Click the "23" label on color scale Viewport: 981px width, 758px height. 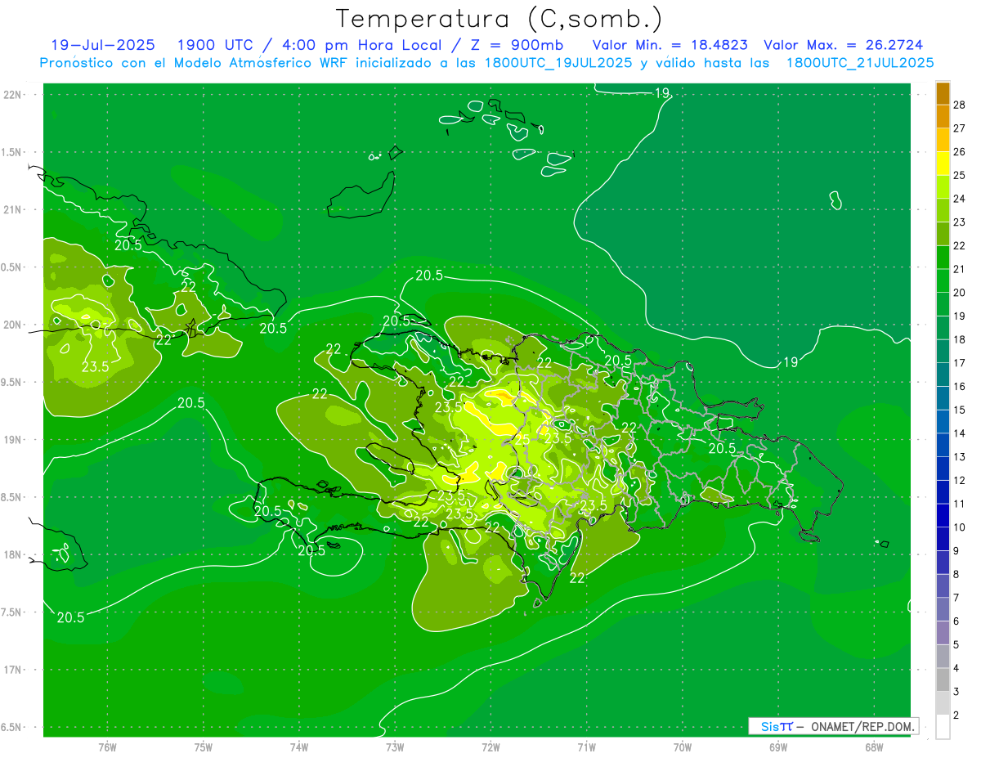(959, 222)
